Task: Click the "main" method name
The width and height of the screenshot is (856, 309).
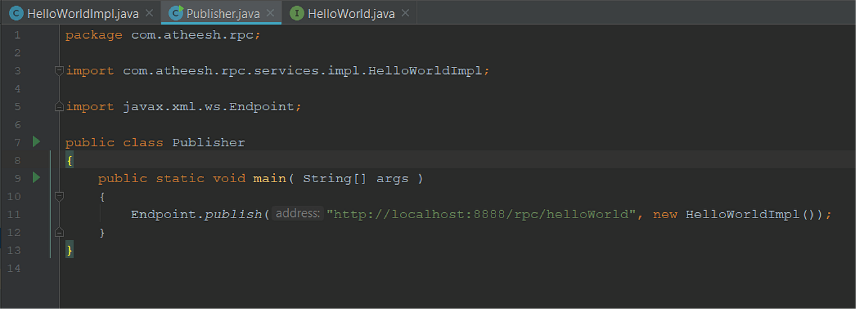Action: click(270, 178)
